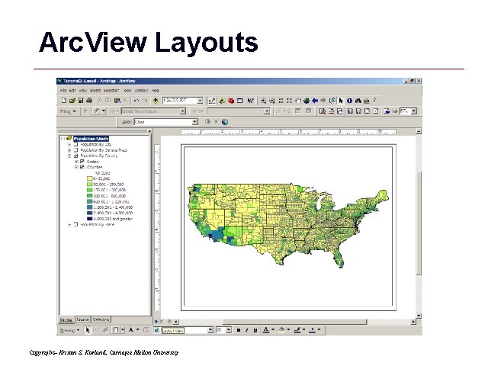Viewport: 488px width, 366px height.
Task: Toggle the Population By Census Tract checkbox
Action: click(75, 150)
